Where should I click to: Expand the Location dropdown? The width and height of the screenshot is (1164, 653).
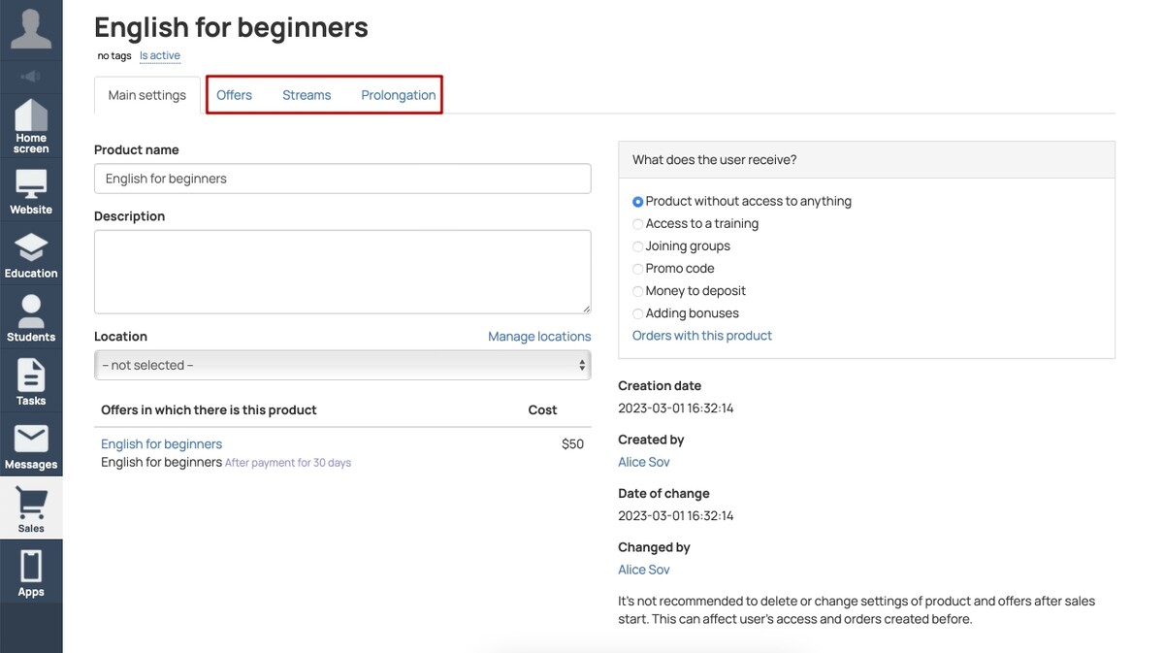[x=342, y=365]
